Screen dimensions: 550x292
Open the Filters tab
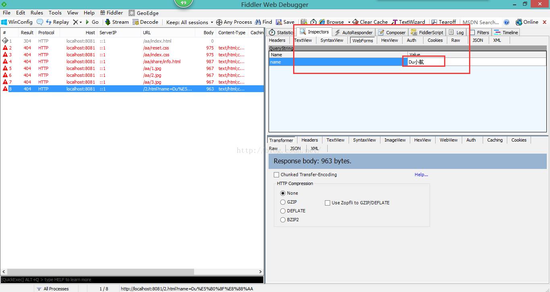point(479,32)
